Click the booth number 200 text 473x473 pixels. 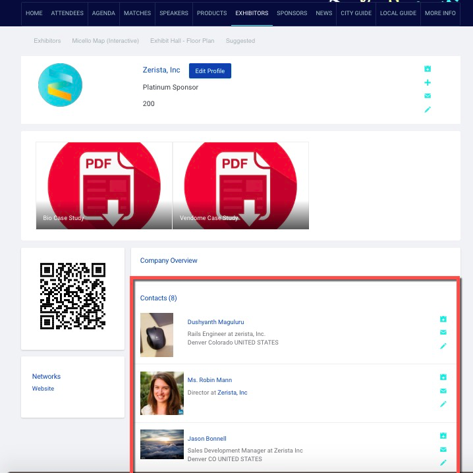click(x=148, y=104)
